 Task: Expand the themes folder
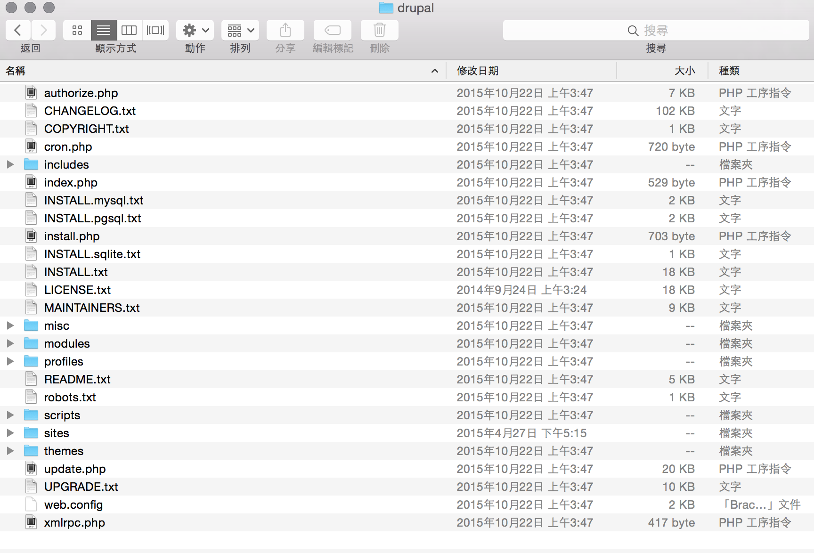[10, 451]
